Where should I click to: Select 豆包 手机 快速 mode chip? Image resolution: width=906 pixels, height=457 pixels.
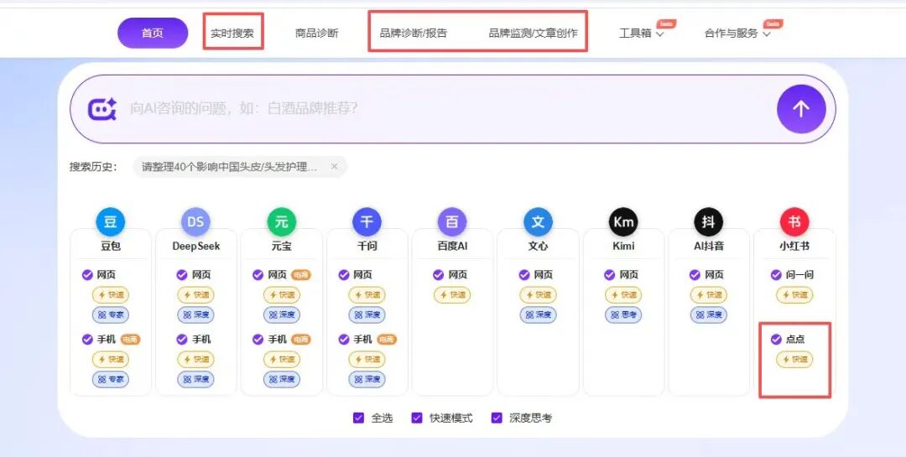pos(111,360)
